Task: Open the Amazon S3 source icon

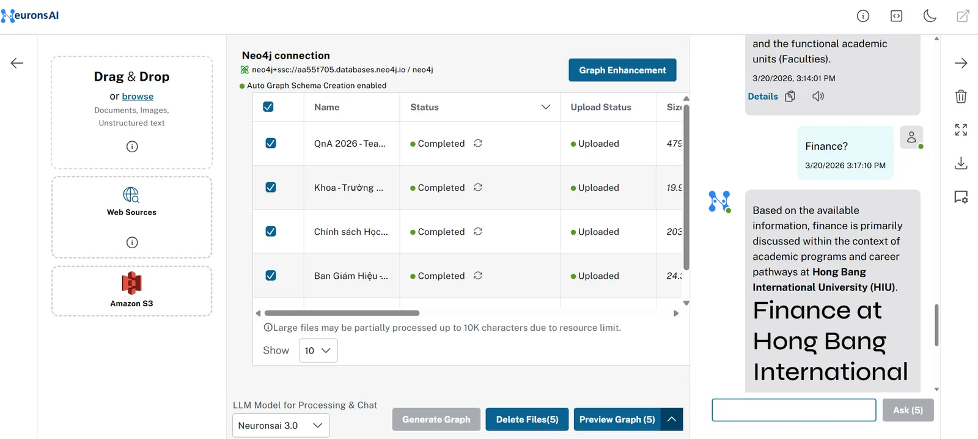Action: (131, 283)
